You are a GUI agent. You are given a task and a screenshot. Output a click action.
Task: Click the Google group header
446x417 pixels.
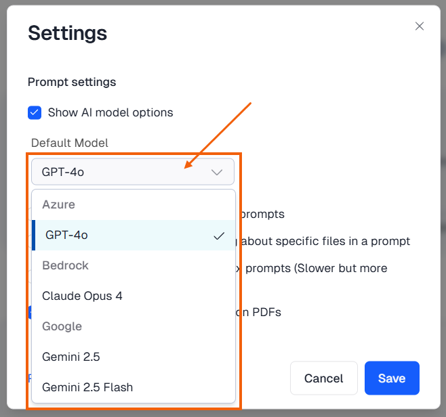coord(62,326)
